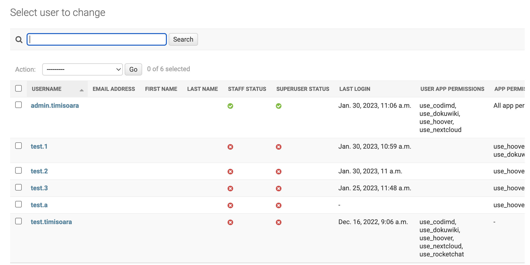Tick the test.timisoara row checkbox
The width and height of the screenshot is (530, 265).
(x=18, y=221)
